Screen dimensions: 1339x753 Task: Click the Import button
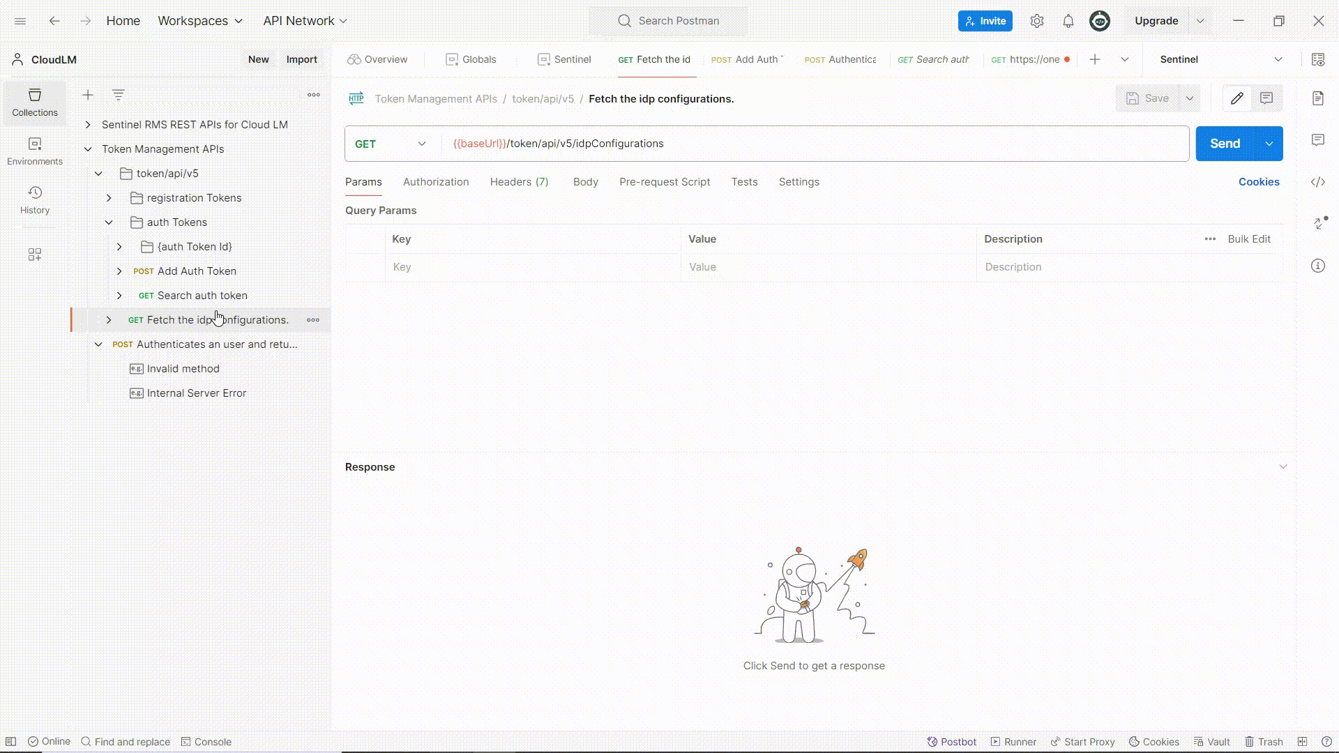pos(302,59)
